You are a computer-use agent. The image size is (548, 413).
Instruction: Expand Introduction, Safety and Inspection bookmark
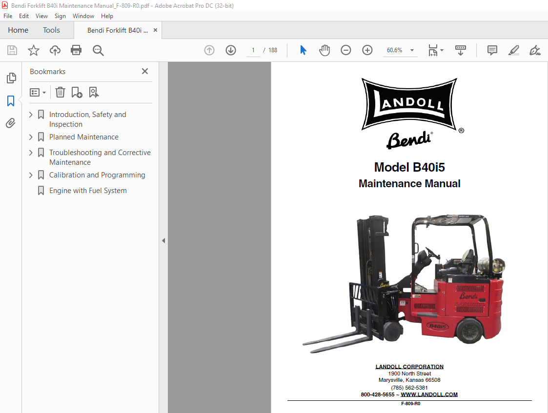tap(31, 115)
